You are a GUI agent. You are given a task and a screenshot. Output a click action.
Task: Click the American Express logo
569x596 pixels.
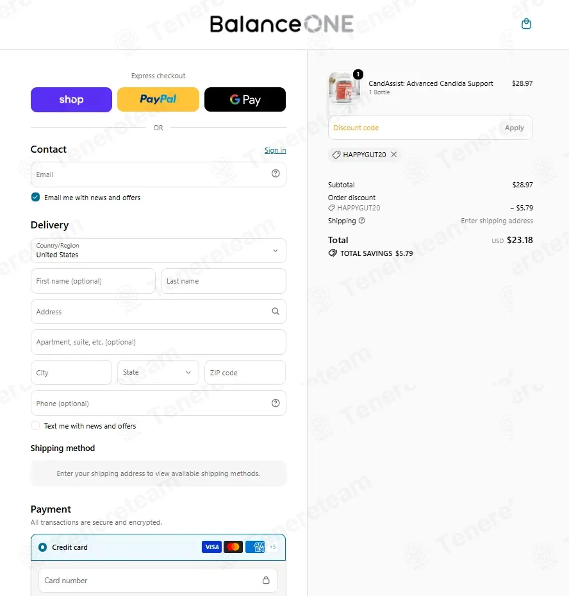pyautogui.click(x=255, y=547)
